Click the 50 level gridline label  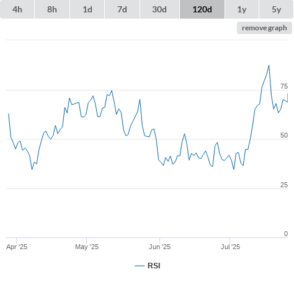pos(284,135)
